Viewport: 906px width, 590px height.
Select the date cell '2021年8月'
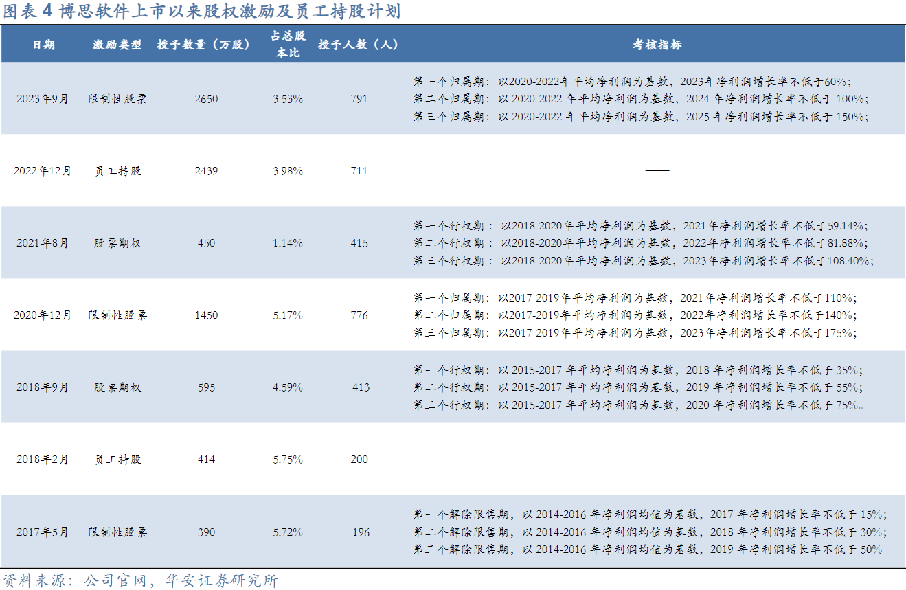coord(43,243)
